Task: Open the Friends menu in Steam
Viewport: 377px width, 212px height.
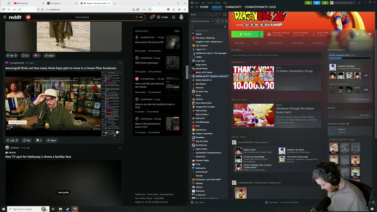Action: click(210, 3)
